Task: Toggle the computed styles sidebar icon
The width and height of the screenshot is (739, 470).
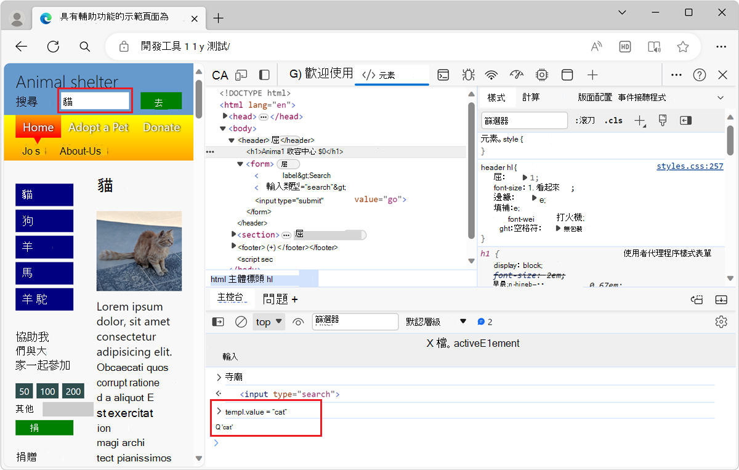Action: point(686,121)
